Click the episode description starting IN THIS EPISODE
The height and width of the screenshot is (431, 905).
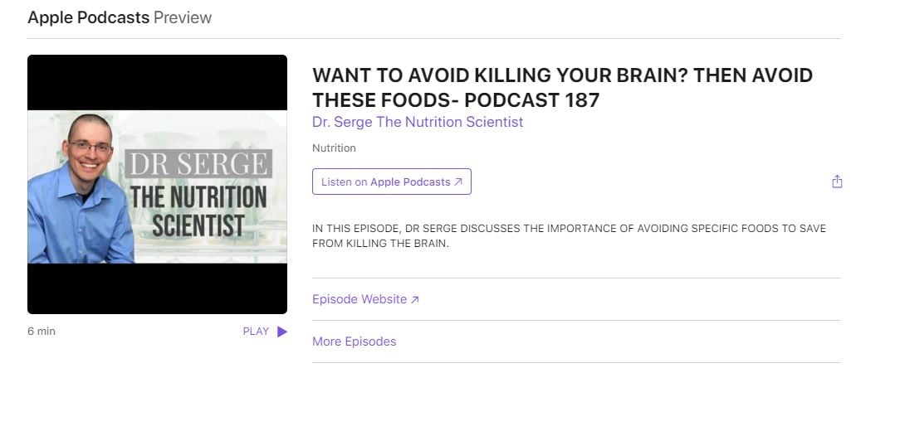tap(569, 235)
